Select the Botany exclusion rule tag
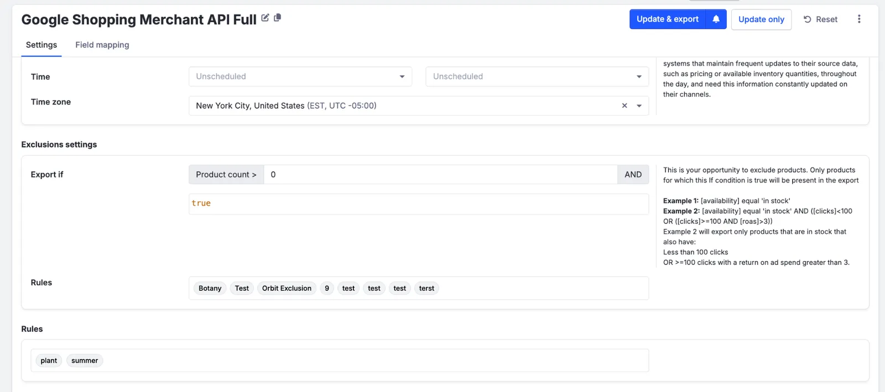Viewport: 885px width, 392px height. click(x=210, y=288)
